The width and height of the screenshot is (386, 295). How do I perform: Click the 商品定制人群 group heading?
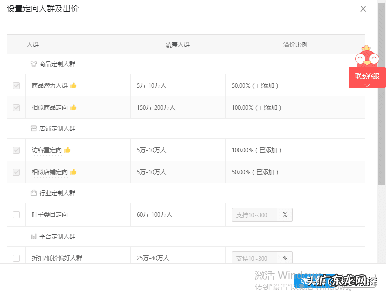point(57,64)
